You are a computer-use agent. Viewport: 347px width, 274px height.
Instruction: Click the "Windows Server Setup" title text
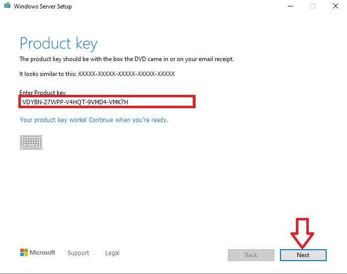(43, 6)
